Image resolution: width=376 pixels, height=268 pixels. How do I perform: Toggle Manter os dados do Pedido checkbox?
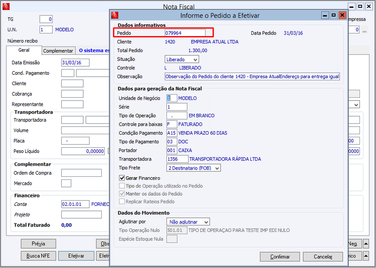tap(122, 194)
